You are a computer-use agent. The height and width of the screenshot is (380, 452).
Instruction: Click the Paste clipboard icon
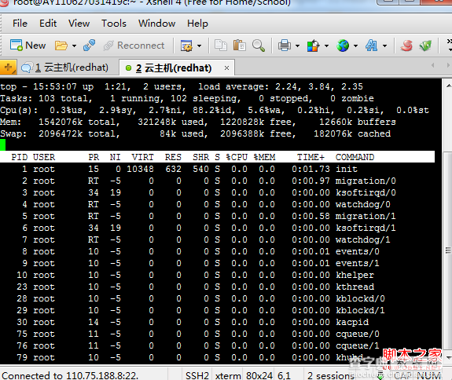tap(239, 46)
